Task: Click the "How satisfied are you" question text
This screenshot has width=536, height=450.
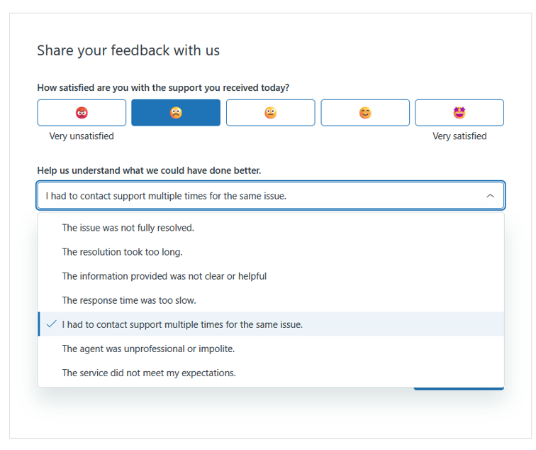Action: pos(163,88)
